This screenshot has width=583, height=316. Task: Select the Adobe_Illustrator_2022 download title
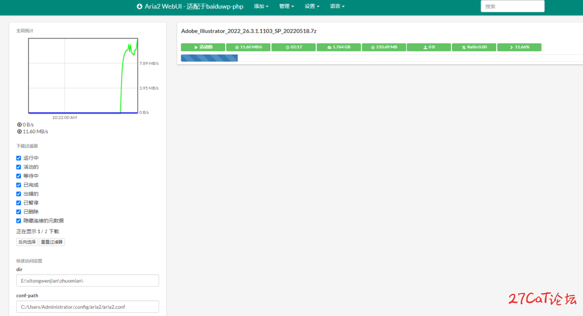(x=249, y=31)
